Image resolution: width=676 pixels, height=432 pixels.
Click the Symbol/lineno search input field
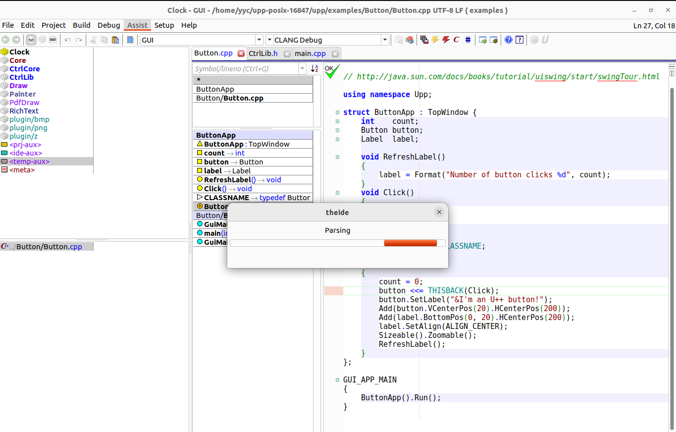tap(245, 69)
